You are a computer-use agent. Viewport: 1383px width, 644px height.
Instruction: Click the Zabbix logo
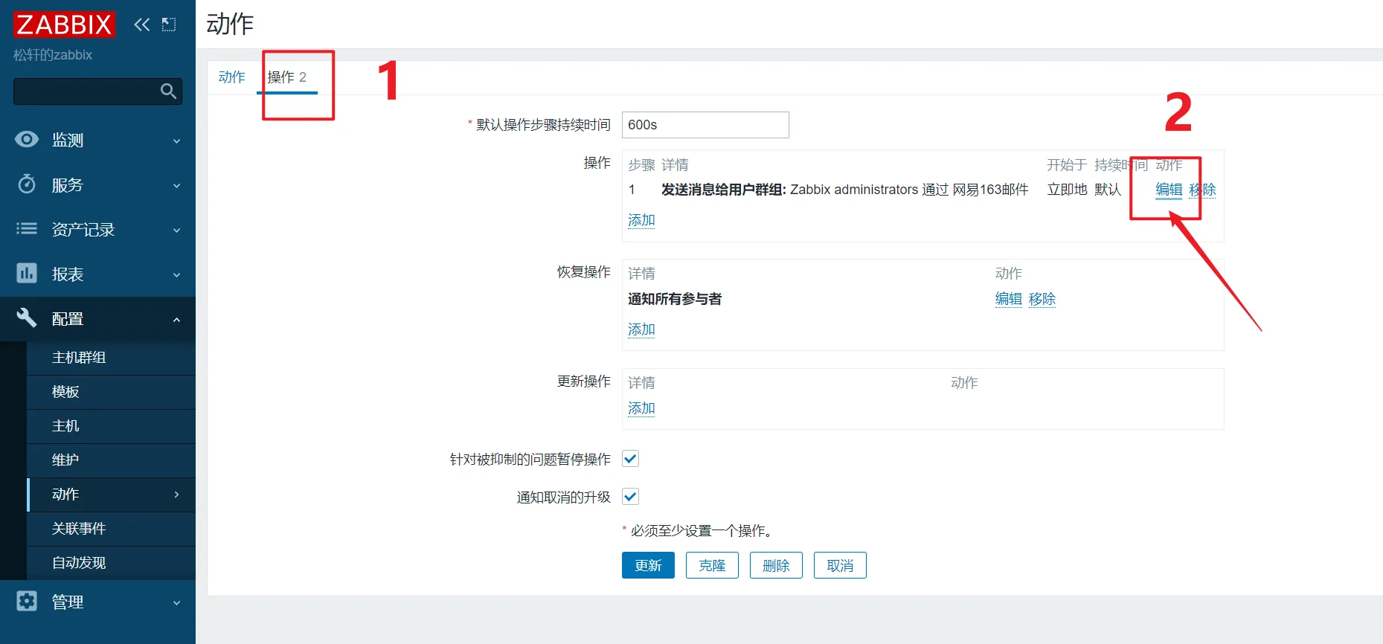(x=64, y=25)
